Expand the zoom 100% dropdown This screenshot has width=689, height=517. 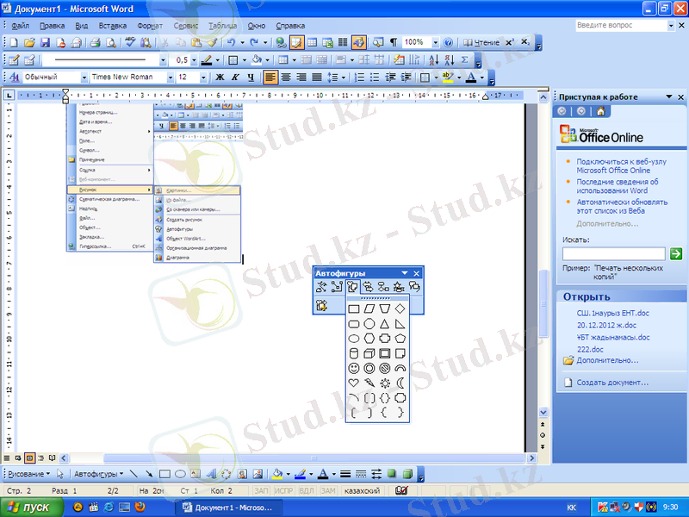[x=435, y=42]
